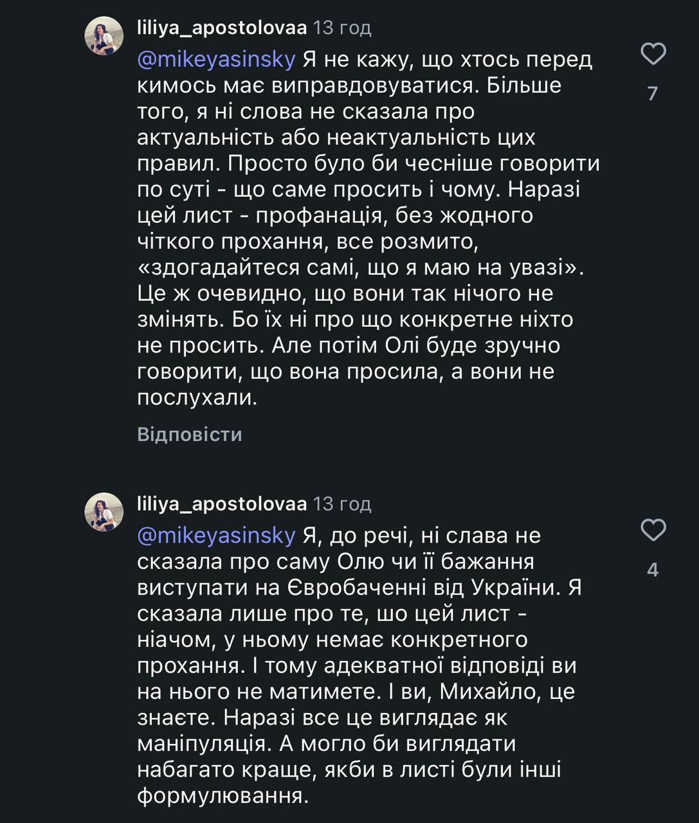Open liliya_apostolovaa username on bottom comment

point(222,503)
